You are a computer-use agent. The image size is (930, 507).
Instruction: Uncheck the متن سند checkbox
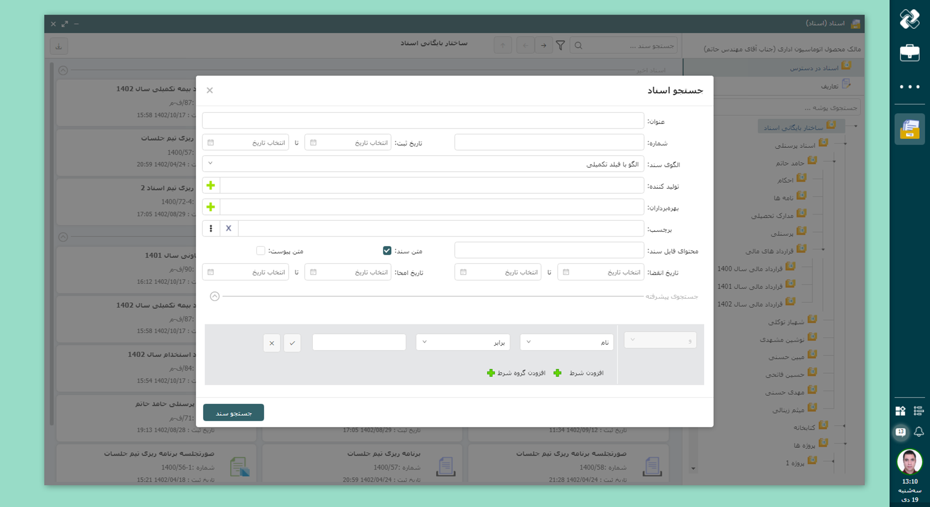[x=387, y=250]
